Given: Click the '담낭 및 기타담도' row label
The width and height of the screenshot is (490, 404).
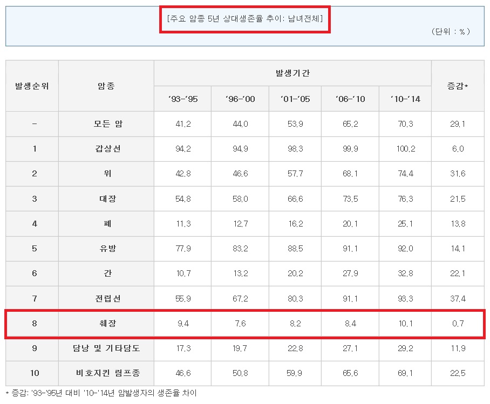Looking at the screenshot, I should [106, 348].
